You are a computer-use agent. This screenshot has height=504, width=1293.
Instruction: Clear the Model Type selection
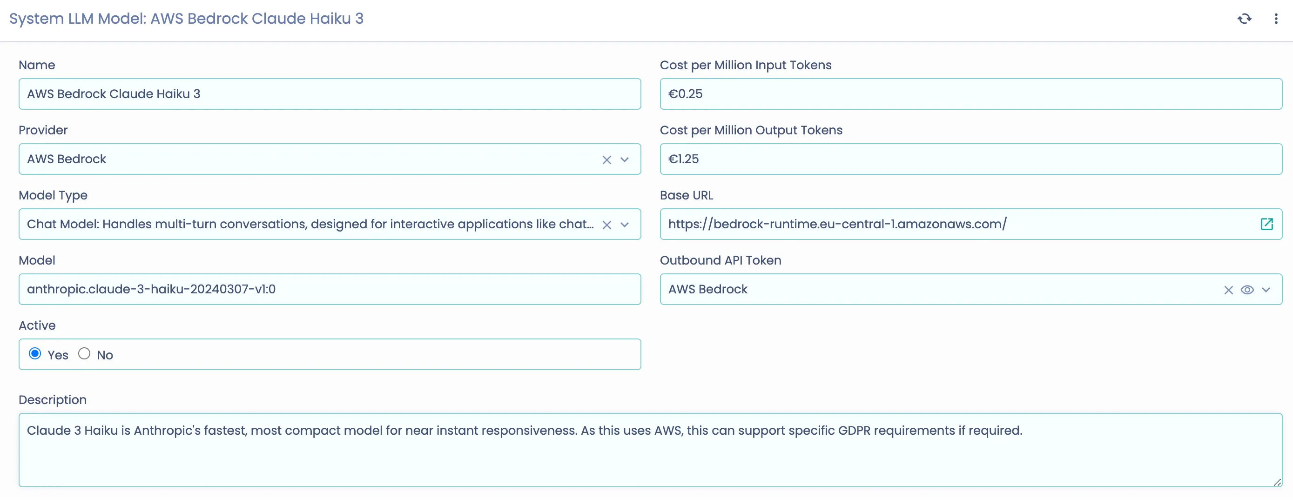pos(607,225)
